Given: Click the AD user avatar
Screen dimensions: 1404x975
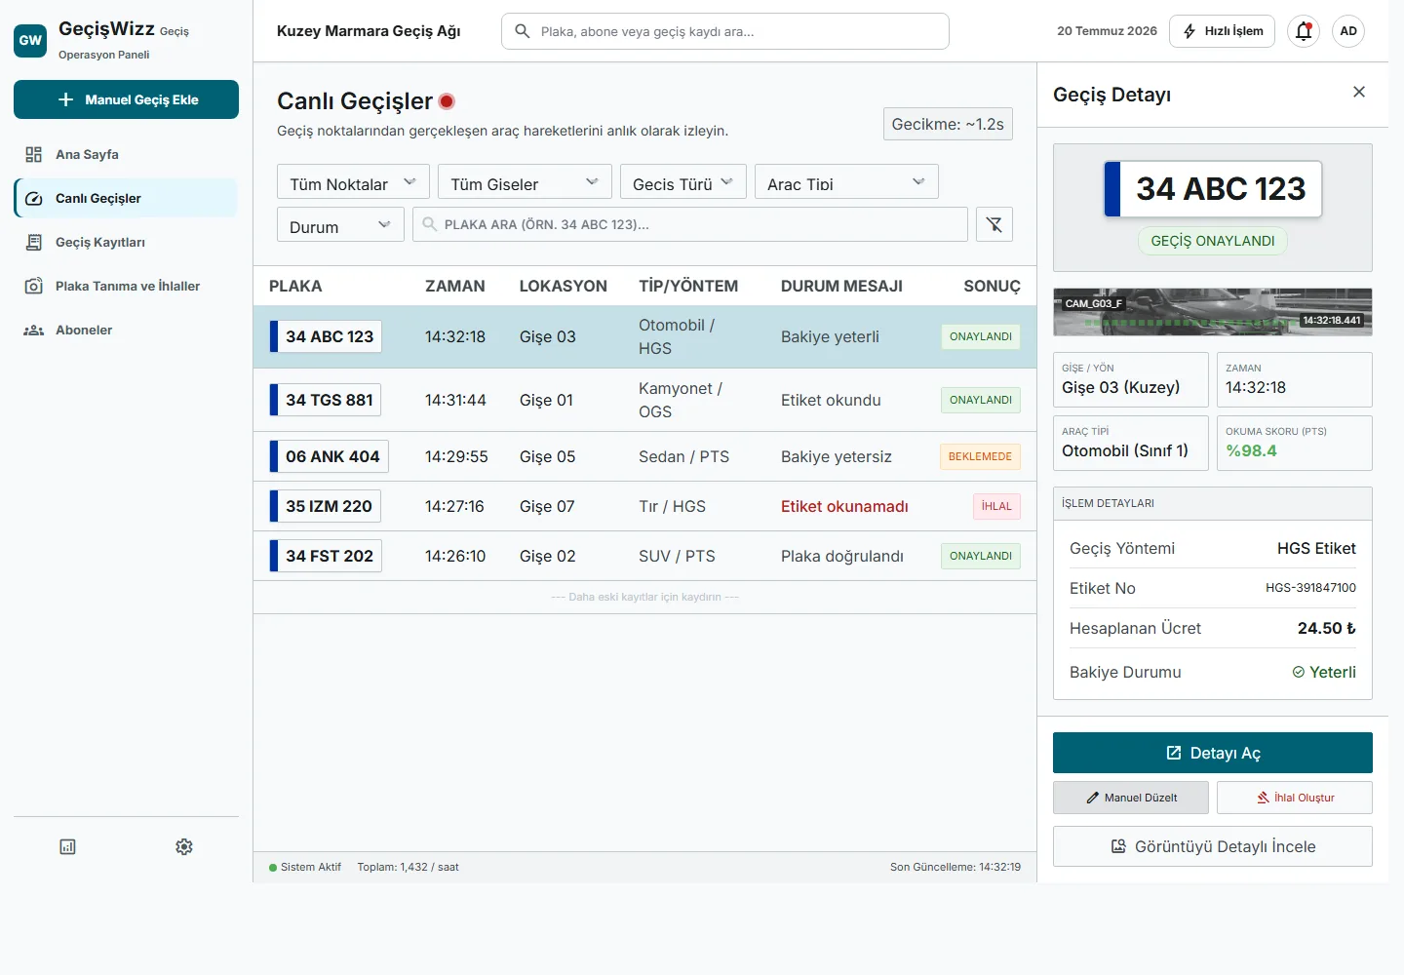Looking at the screenshot, I should click(1348, 31).
